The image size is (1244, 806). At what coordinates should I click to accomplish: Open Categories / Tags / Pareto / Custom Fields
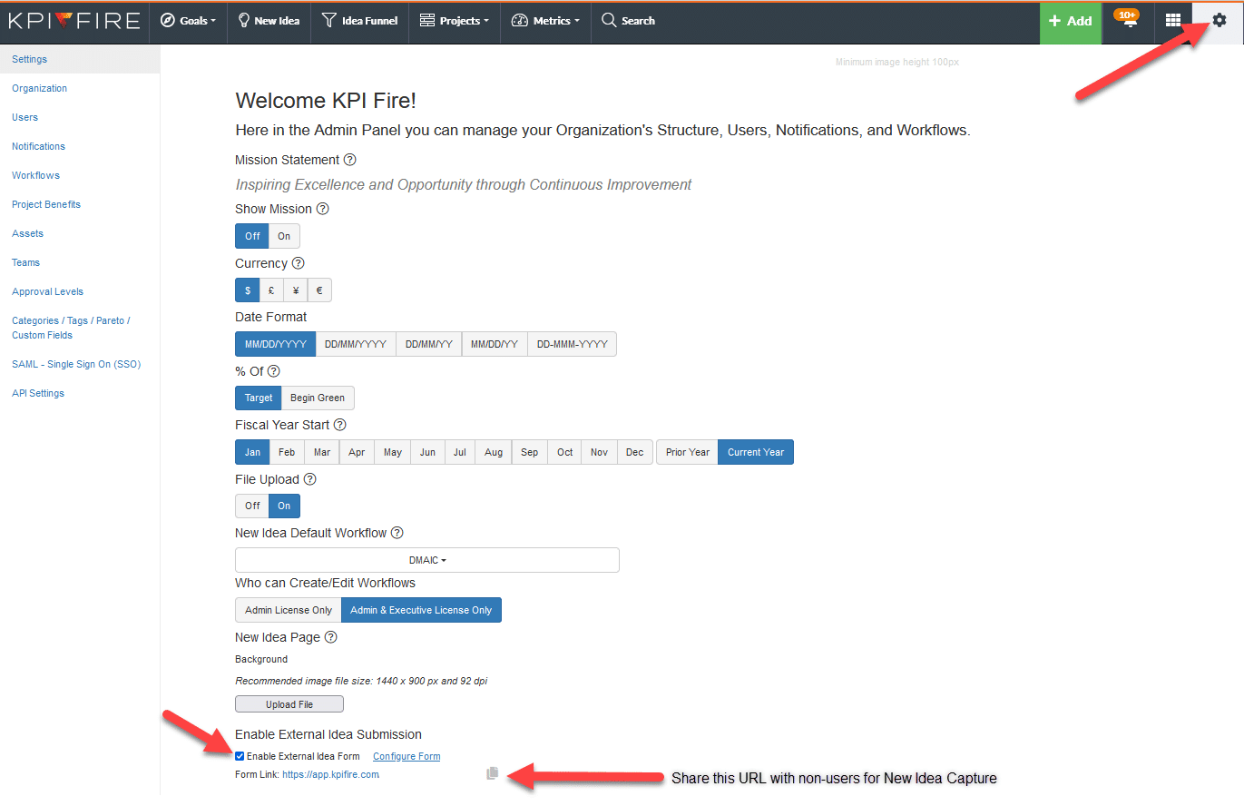[x=71, y=328]
